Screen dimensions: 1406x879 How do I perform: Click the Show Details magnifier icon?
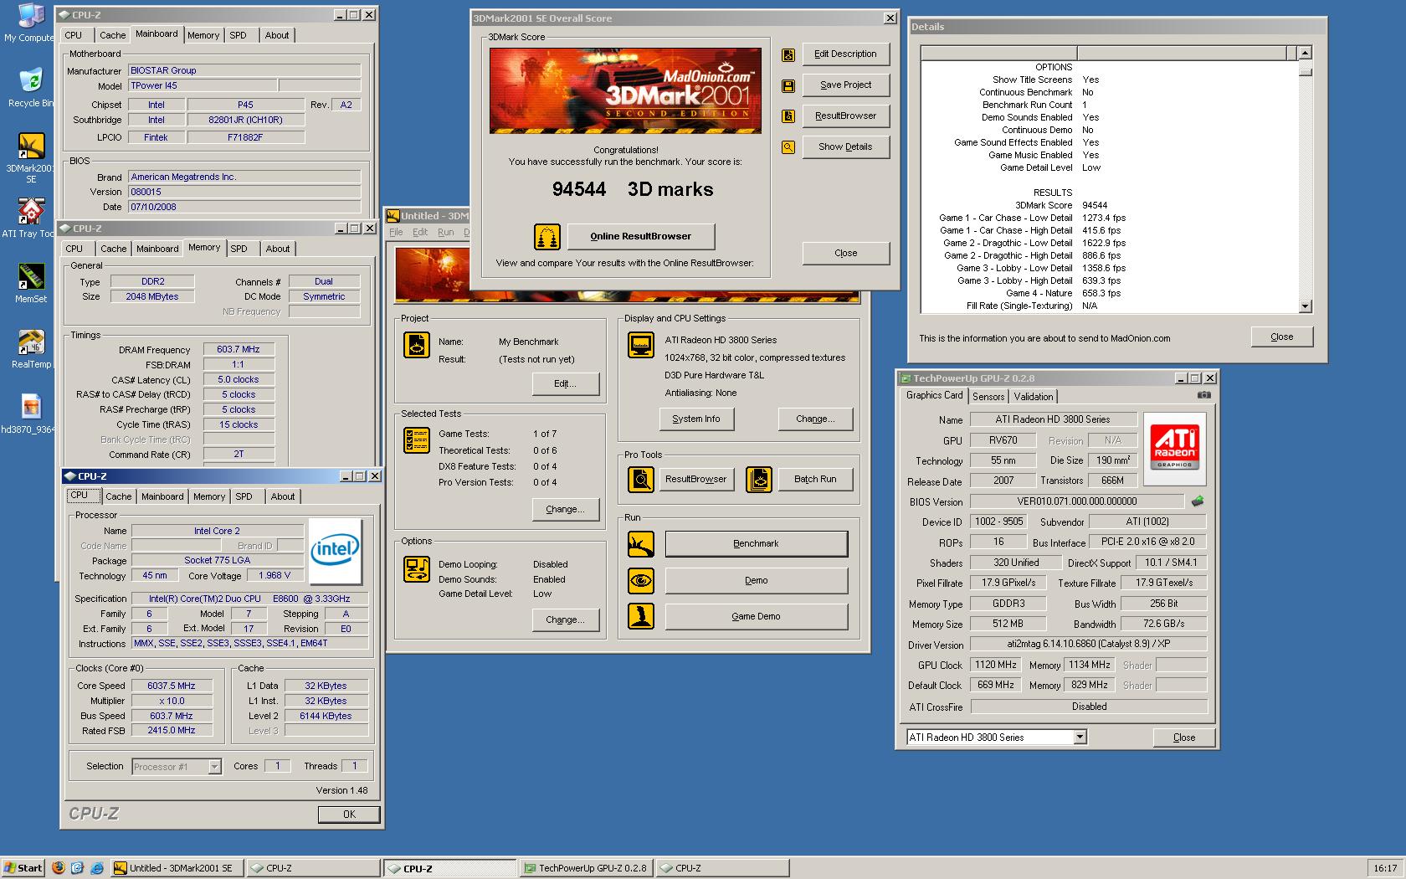click(x=788, y=147)
